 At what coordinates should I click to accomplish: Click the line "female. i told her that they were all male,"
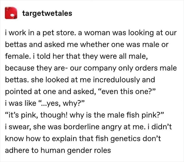(x=76, y=56)
